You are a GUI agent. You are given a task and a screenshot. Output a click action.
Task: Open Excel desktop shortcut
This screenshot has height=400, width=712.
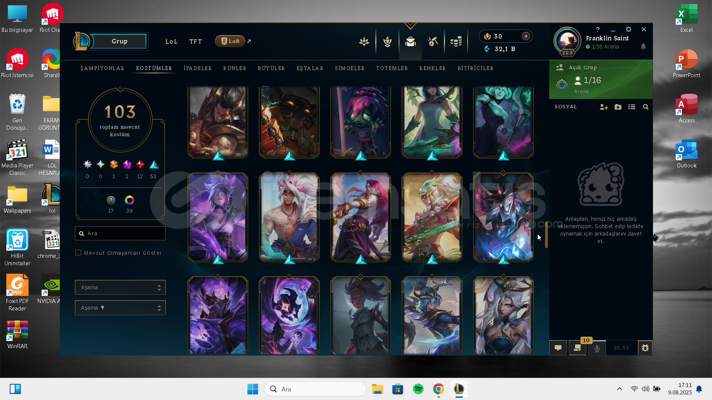click(x=686, y=18)
